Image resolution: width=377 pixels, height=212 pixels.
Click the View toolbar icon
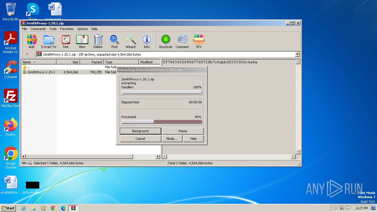tap(82, 41)
